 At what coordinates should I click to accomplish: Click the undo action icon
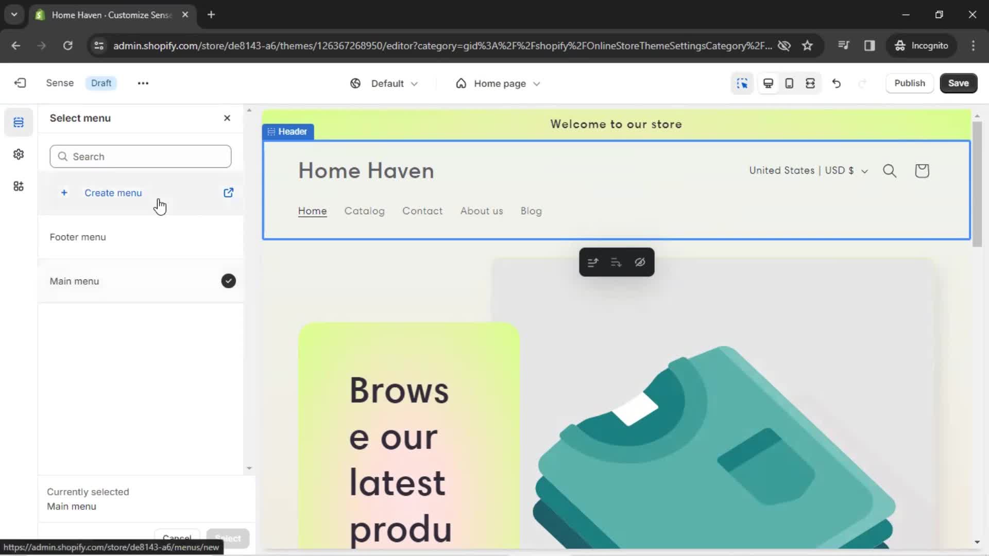pyautogui.click(x=836, y=82)
